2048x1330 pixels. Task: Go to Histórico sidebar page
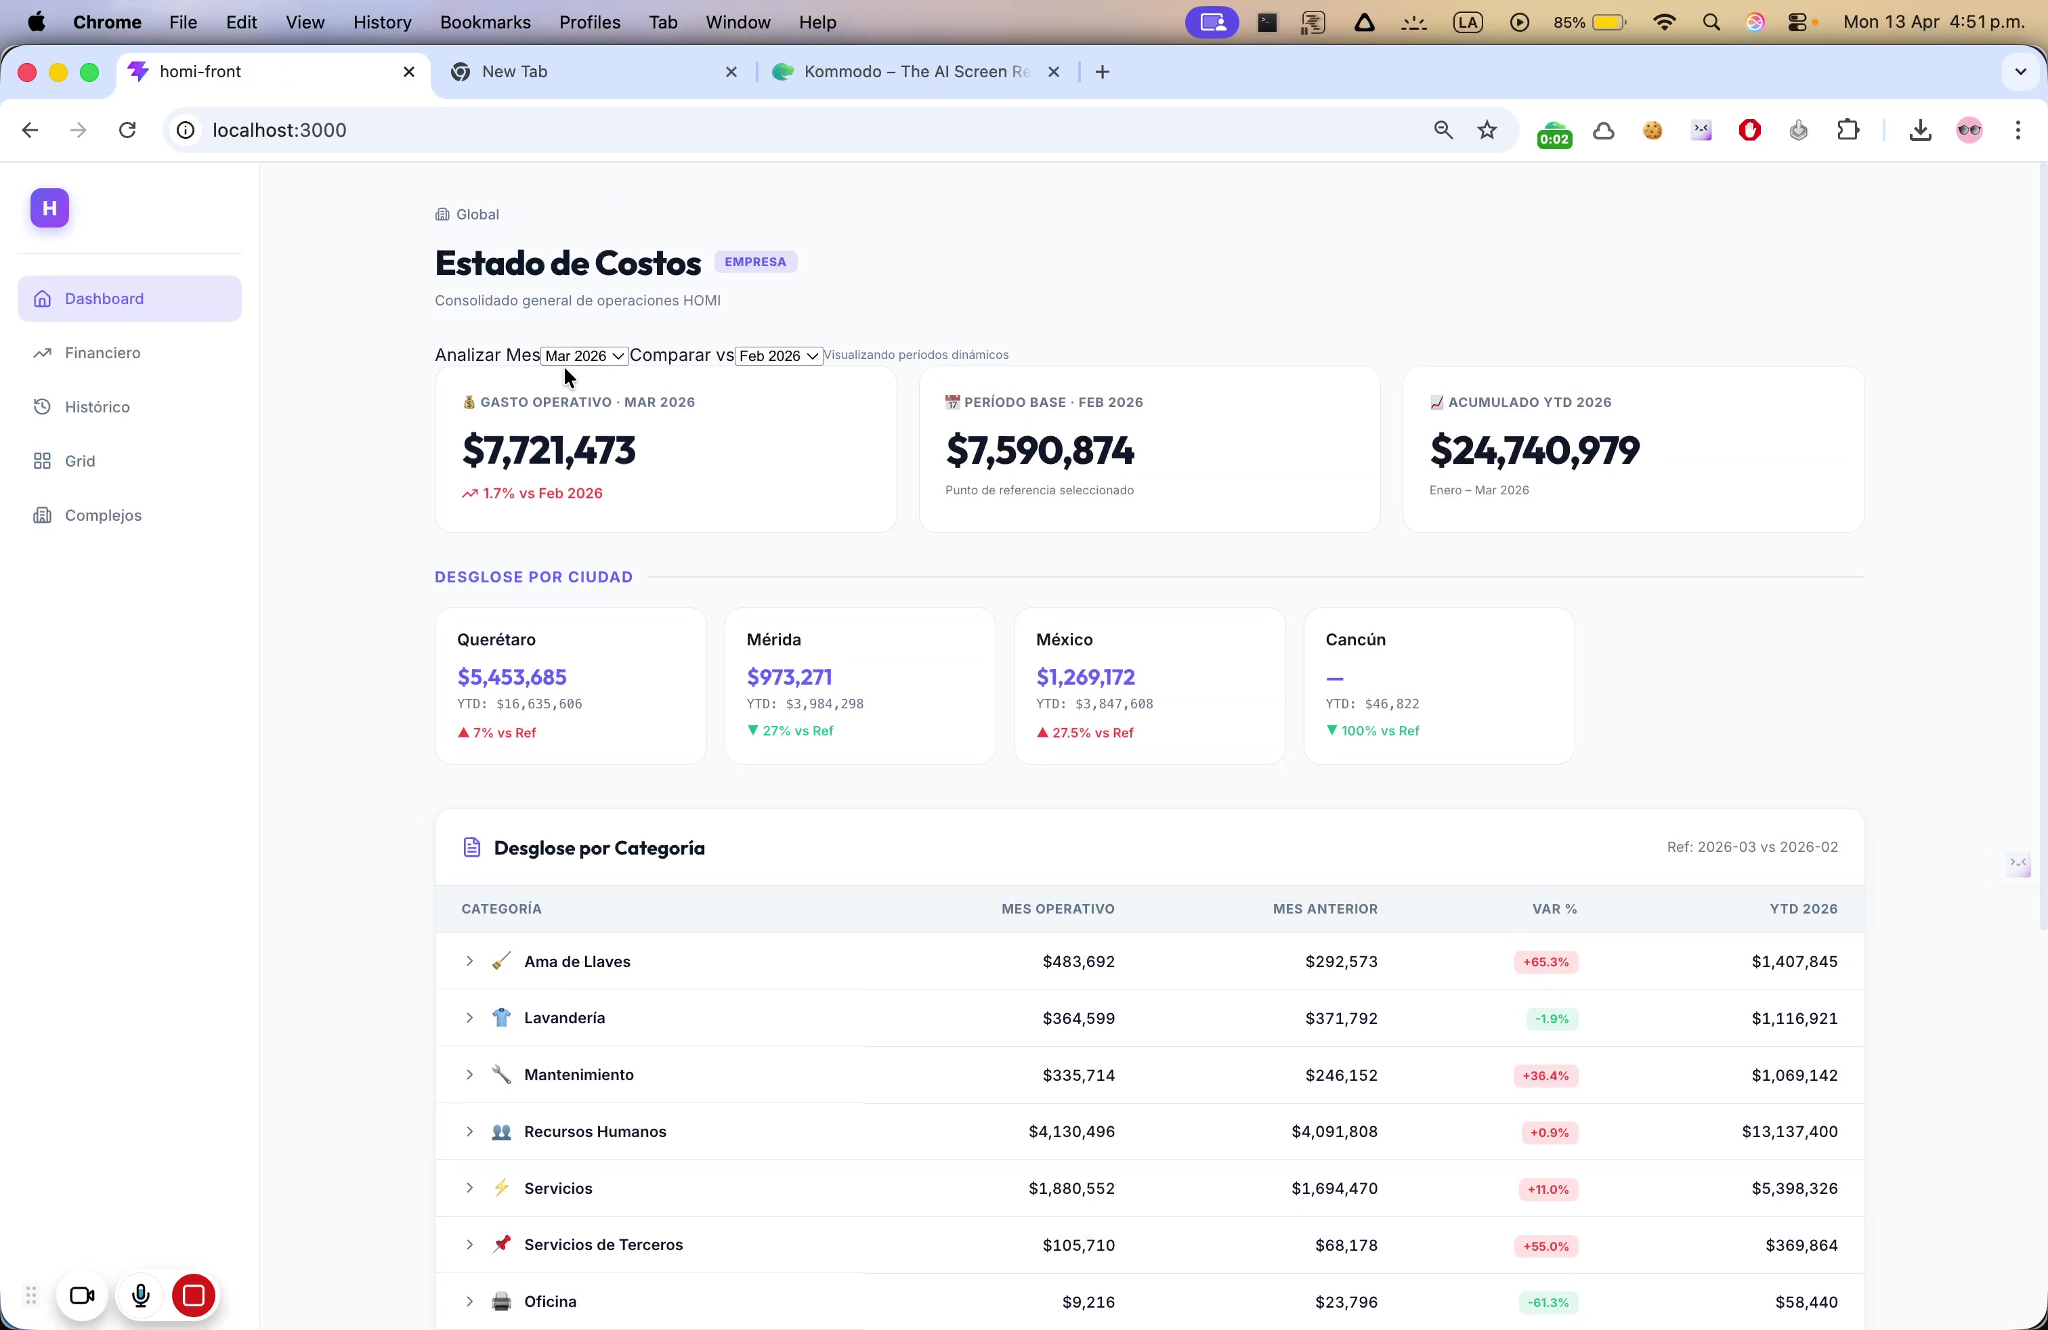[98, 407]
